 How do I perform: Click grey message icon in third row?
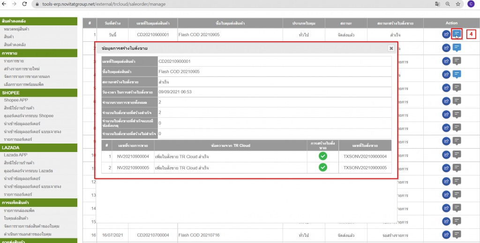(x=457, y=61)
